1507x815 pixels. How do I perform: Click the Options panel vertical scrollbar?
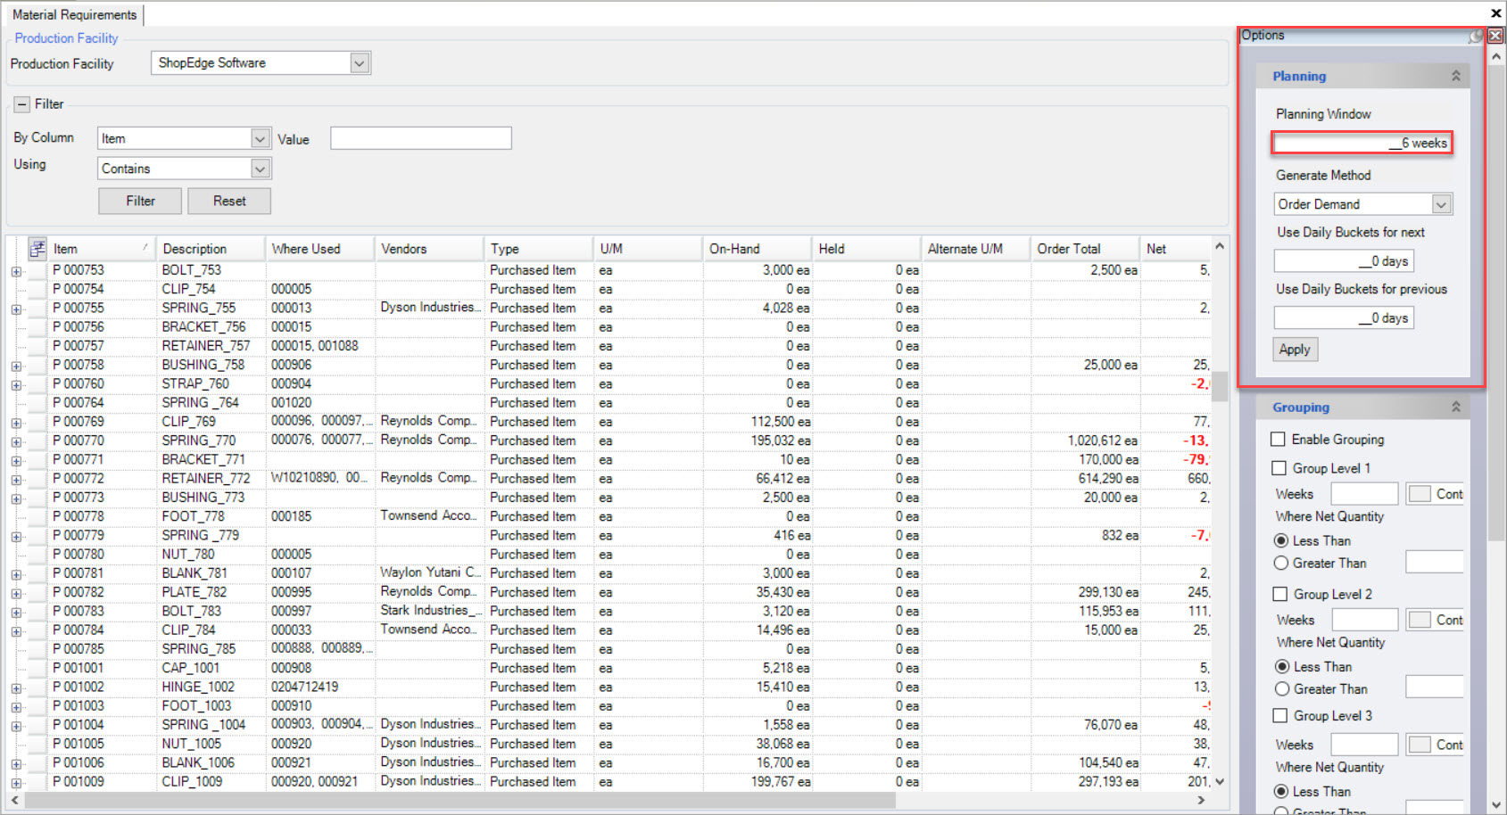(x=1496, y=303)
